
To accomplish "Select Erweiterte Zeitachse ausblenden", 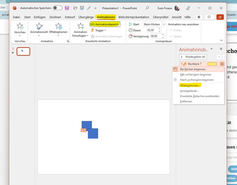I will point(198,96).
